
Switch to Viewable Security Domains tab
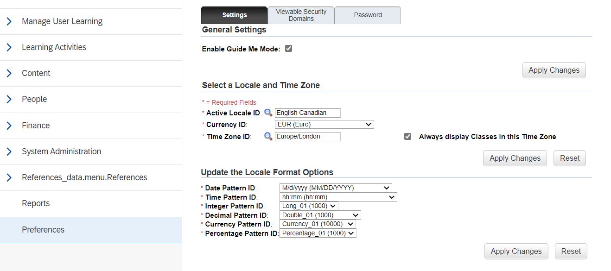pyautogui.click(x=301, y=15)
